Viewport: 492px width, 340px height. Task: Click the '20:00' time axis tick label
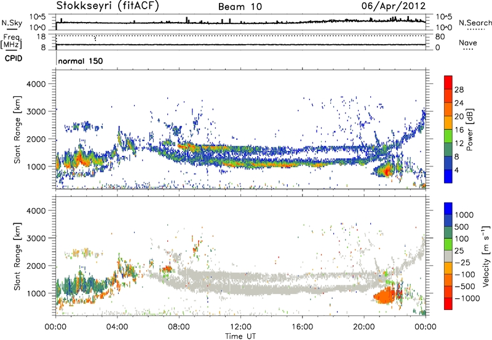point(364,327)
